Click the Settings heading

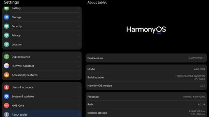pos(11,2)
